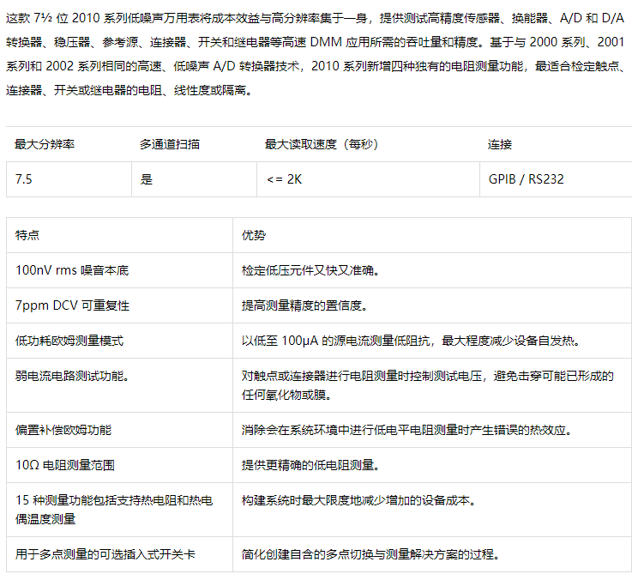The height and width of the screenshot is (574, 632).
Task: Click the '特点' table header
Action: tap(120, 235)
